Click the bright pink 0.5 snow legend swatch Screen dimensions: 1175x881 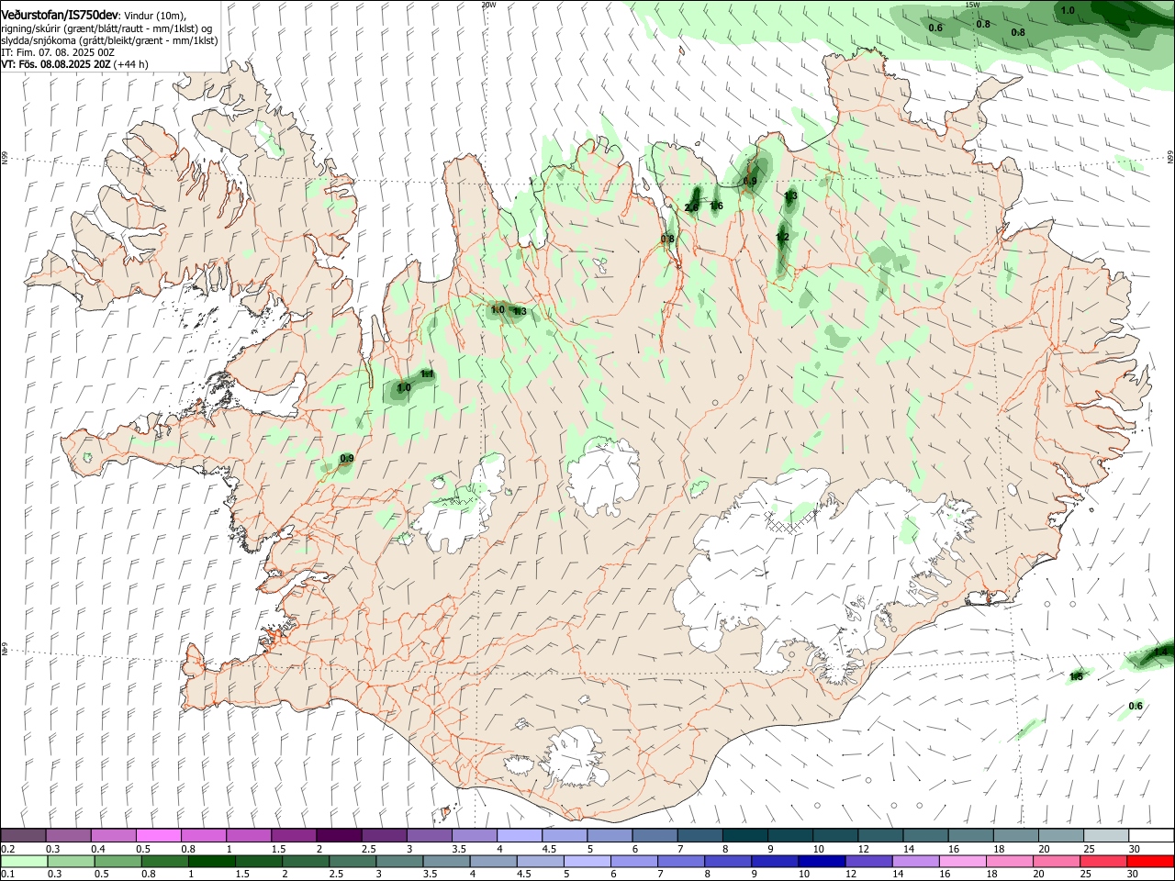click(158, 836)
